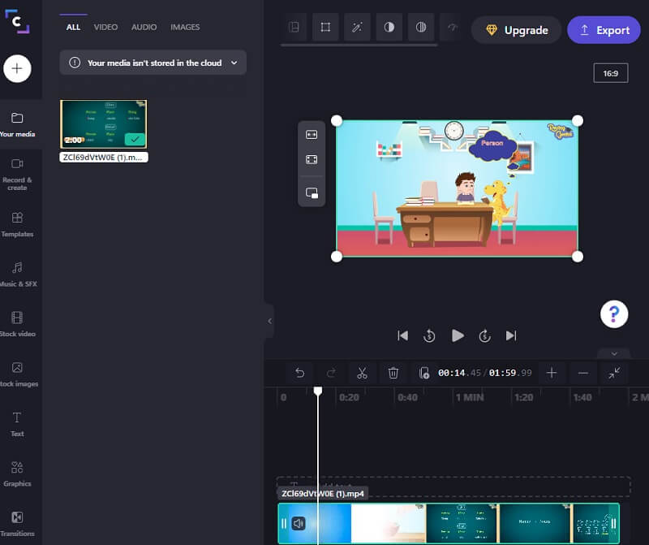This screenshot has height=545, width=649.
Task: Toggle the Fill layout option for the video
Action: point(312,159)
